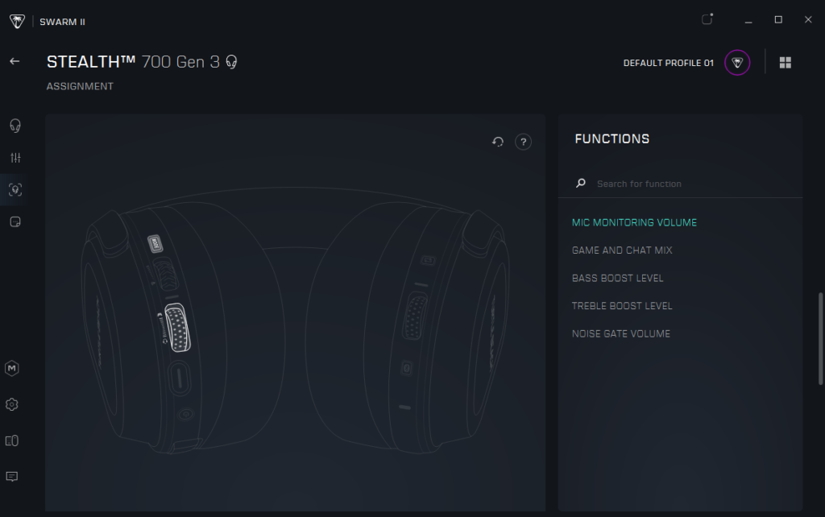
Task: Click the hexagonal M badge in the sidebar
Action: coord(12,368)
